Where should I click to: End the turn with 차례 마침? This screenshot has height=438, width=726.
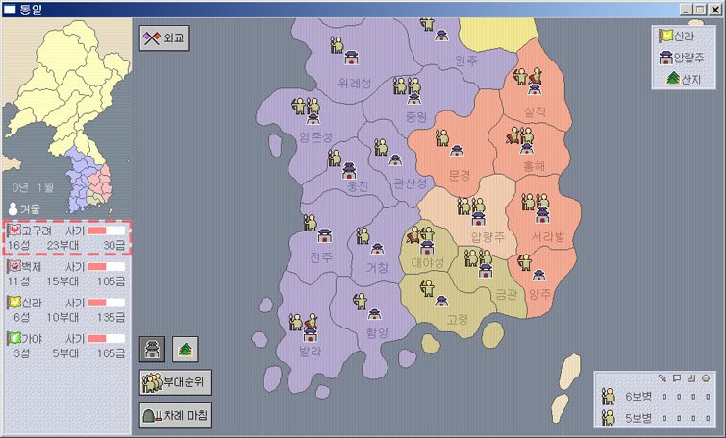tap(174, 415)
